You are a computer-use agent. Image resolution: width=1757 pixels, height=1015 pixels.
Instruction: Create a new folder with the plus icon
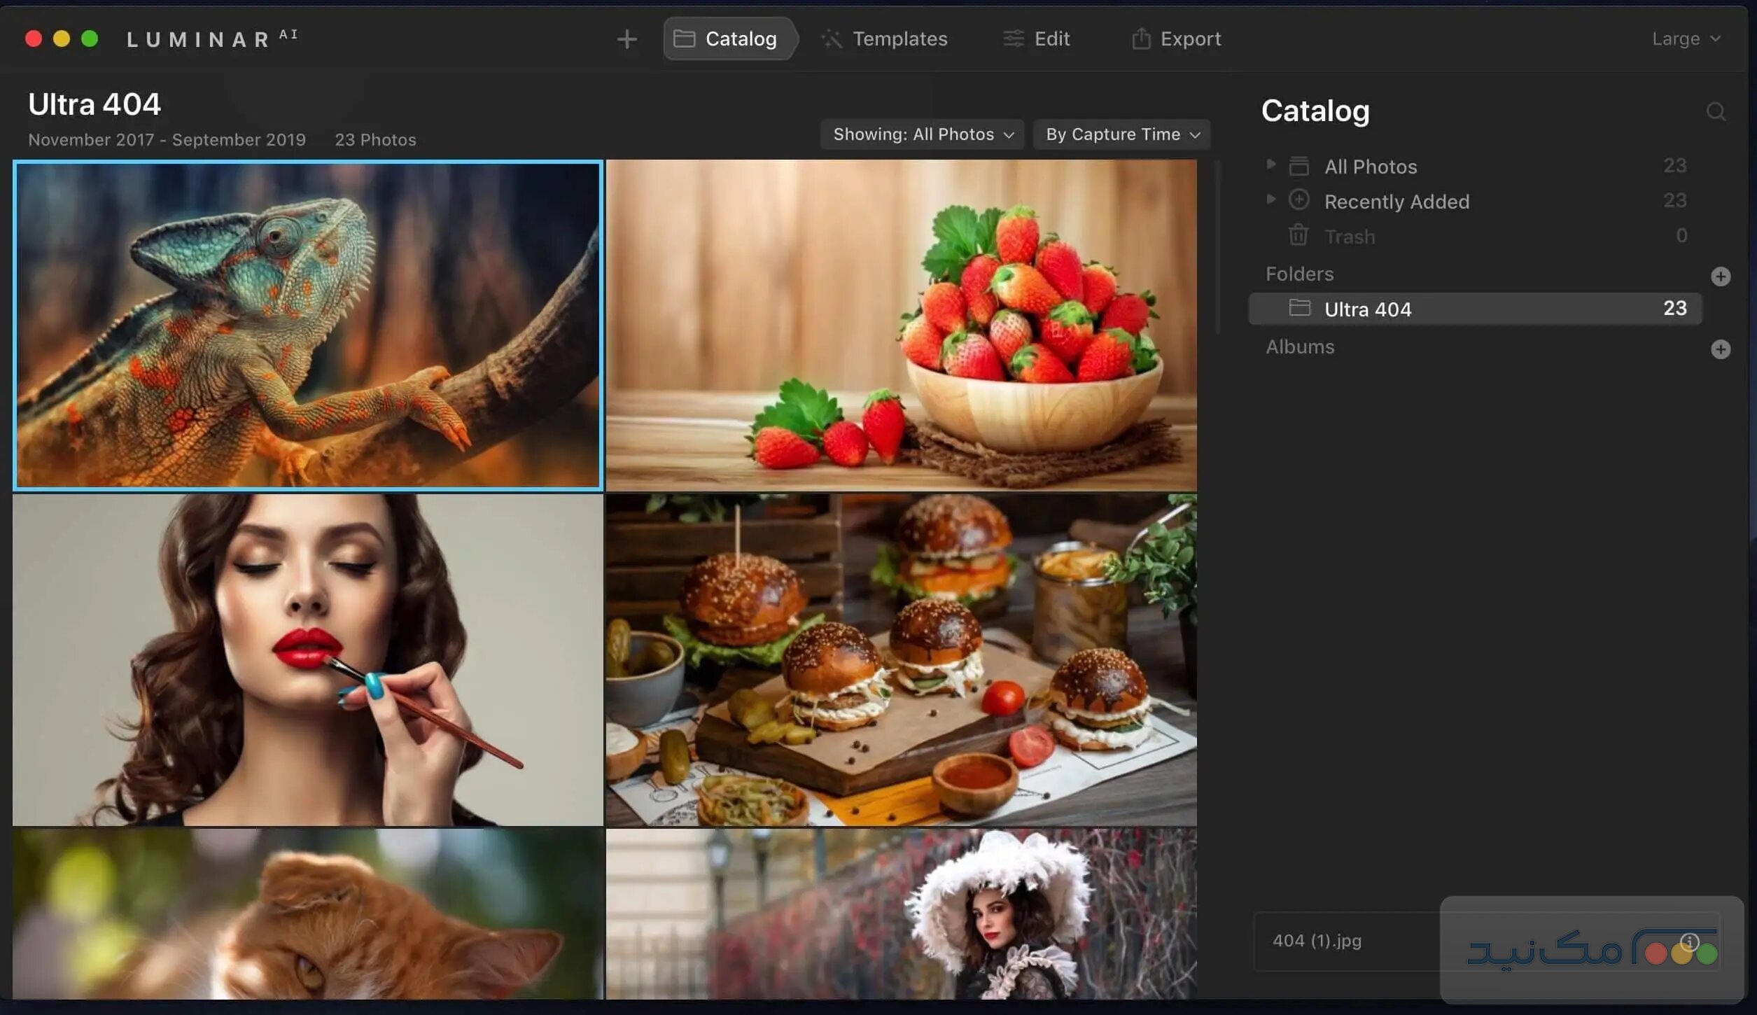tap(1721, 276)
